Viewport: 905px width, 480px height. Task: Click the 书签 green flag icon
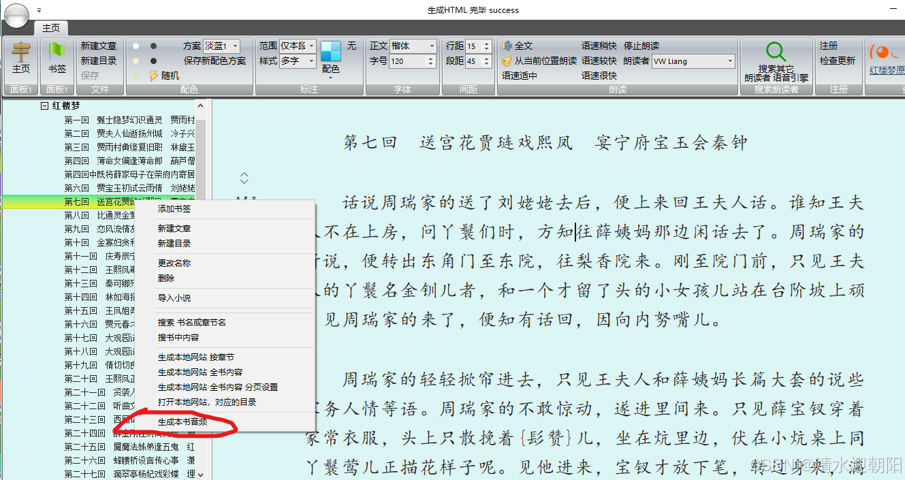pyautogui.click(x=57, y=52)
